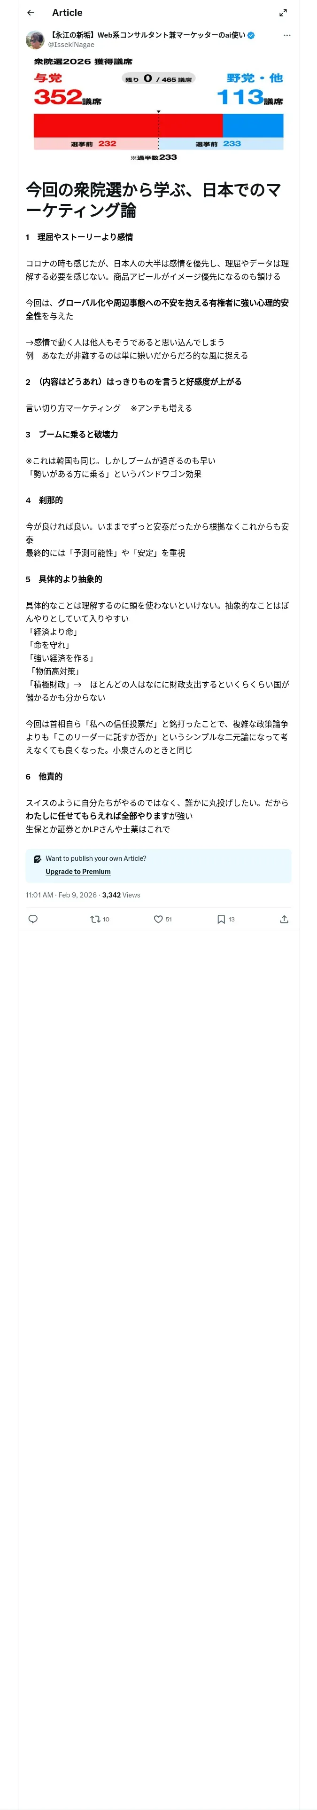The height and width of the screenshot is (1810, 317).
Task: Reply using the comment bubble icon
Action: tap(33, 919)
